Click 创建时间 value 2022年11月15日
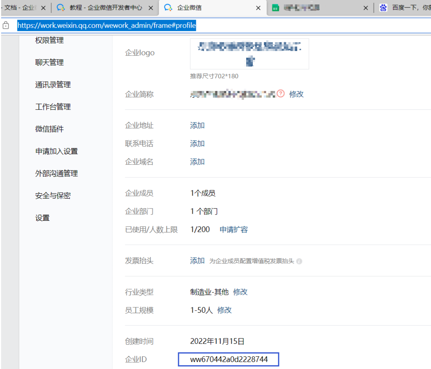The height and width of the screenshot is (369, 431). coord(217,341)
